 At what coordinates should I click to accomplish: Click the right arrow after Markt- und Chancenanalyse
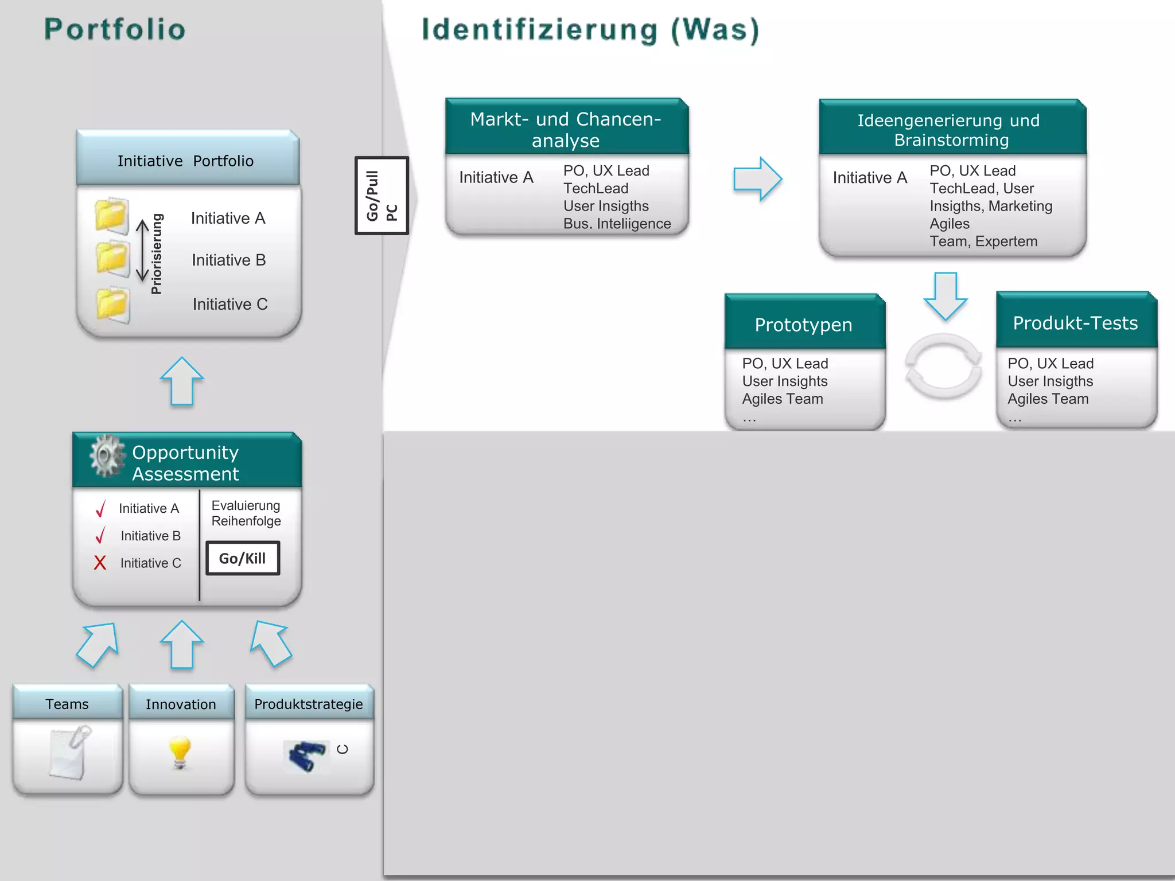click(757, 179)
